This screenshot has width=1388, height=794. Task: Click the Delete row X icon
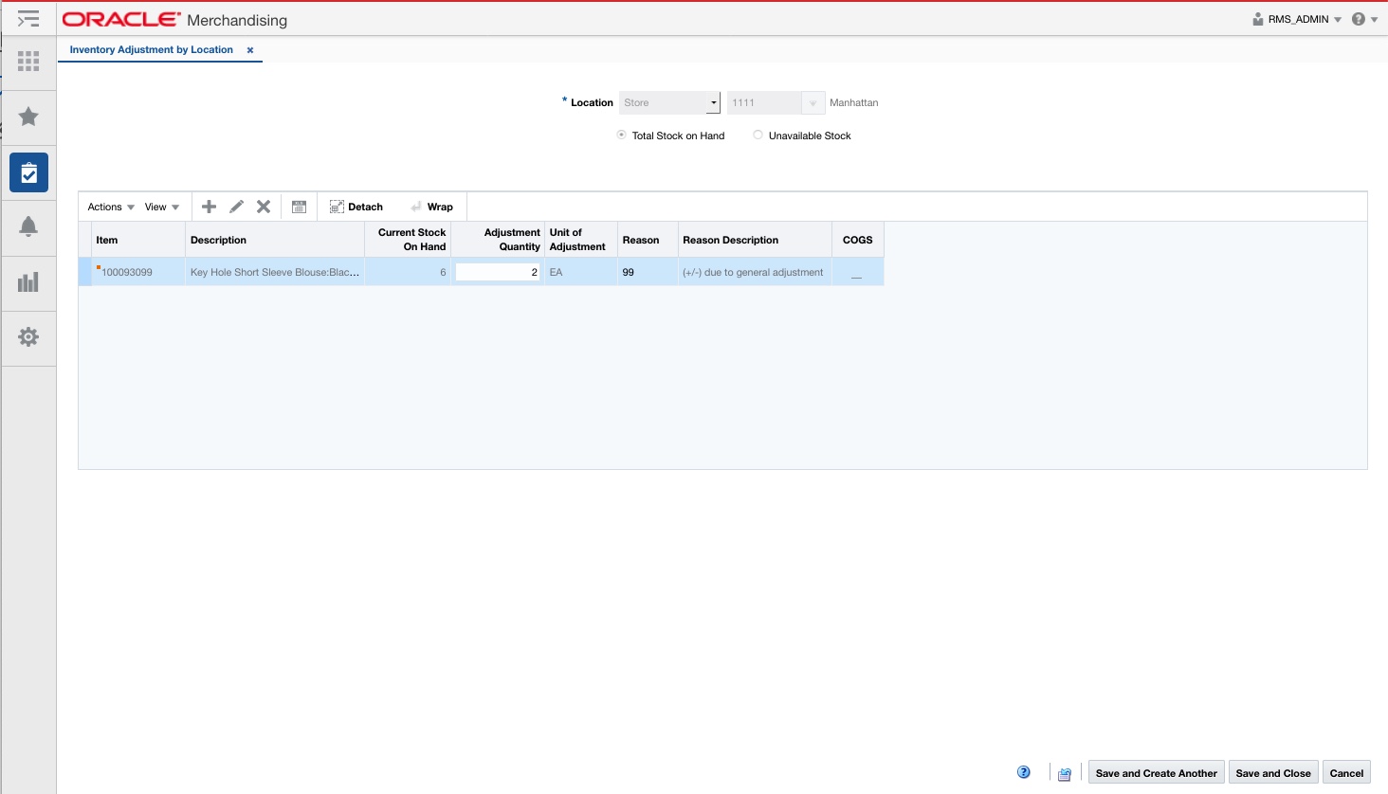[x=264, y=206]
